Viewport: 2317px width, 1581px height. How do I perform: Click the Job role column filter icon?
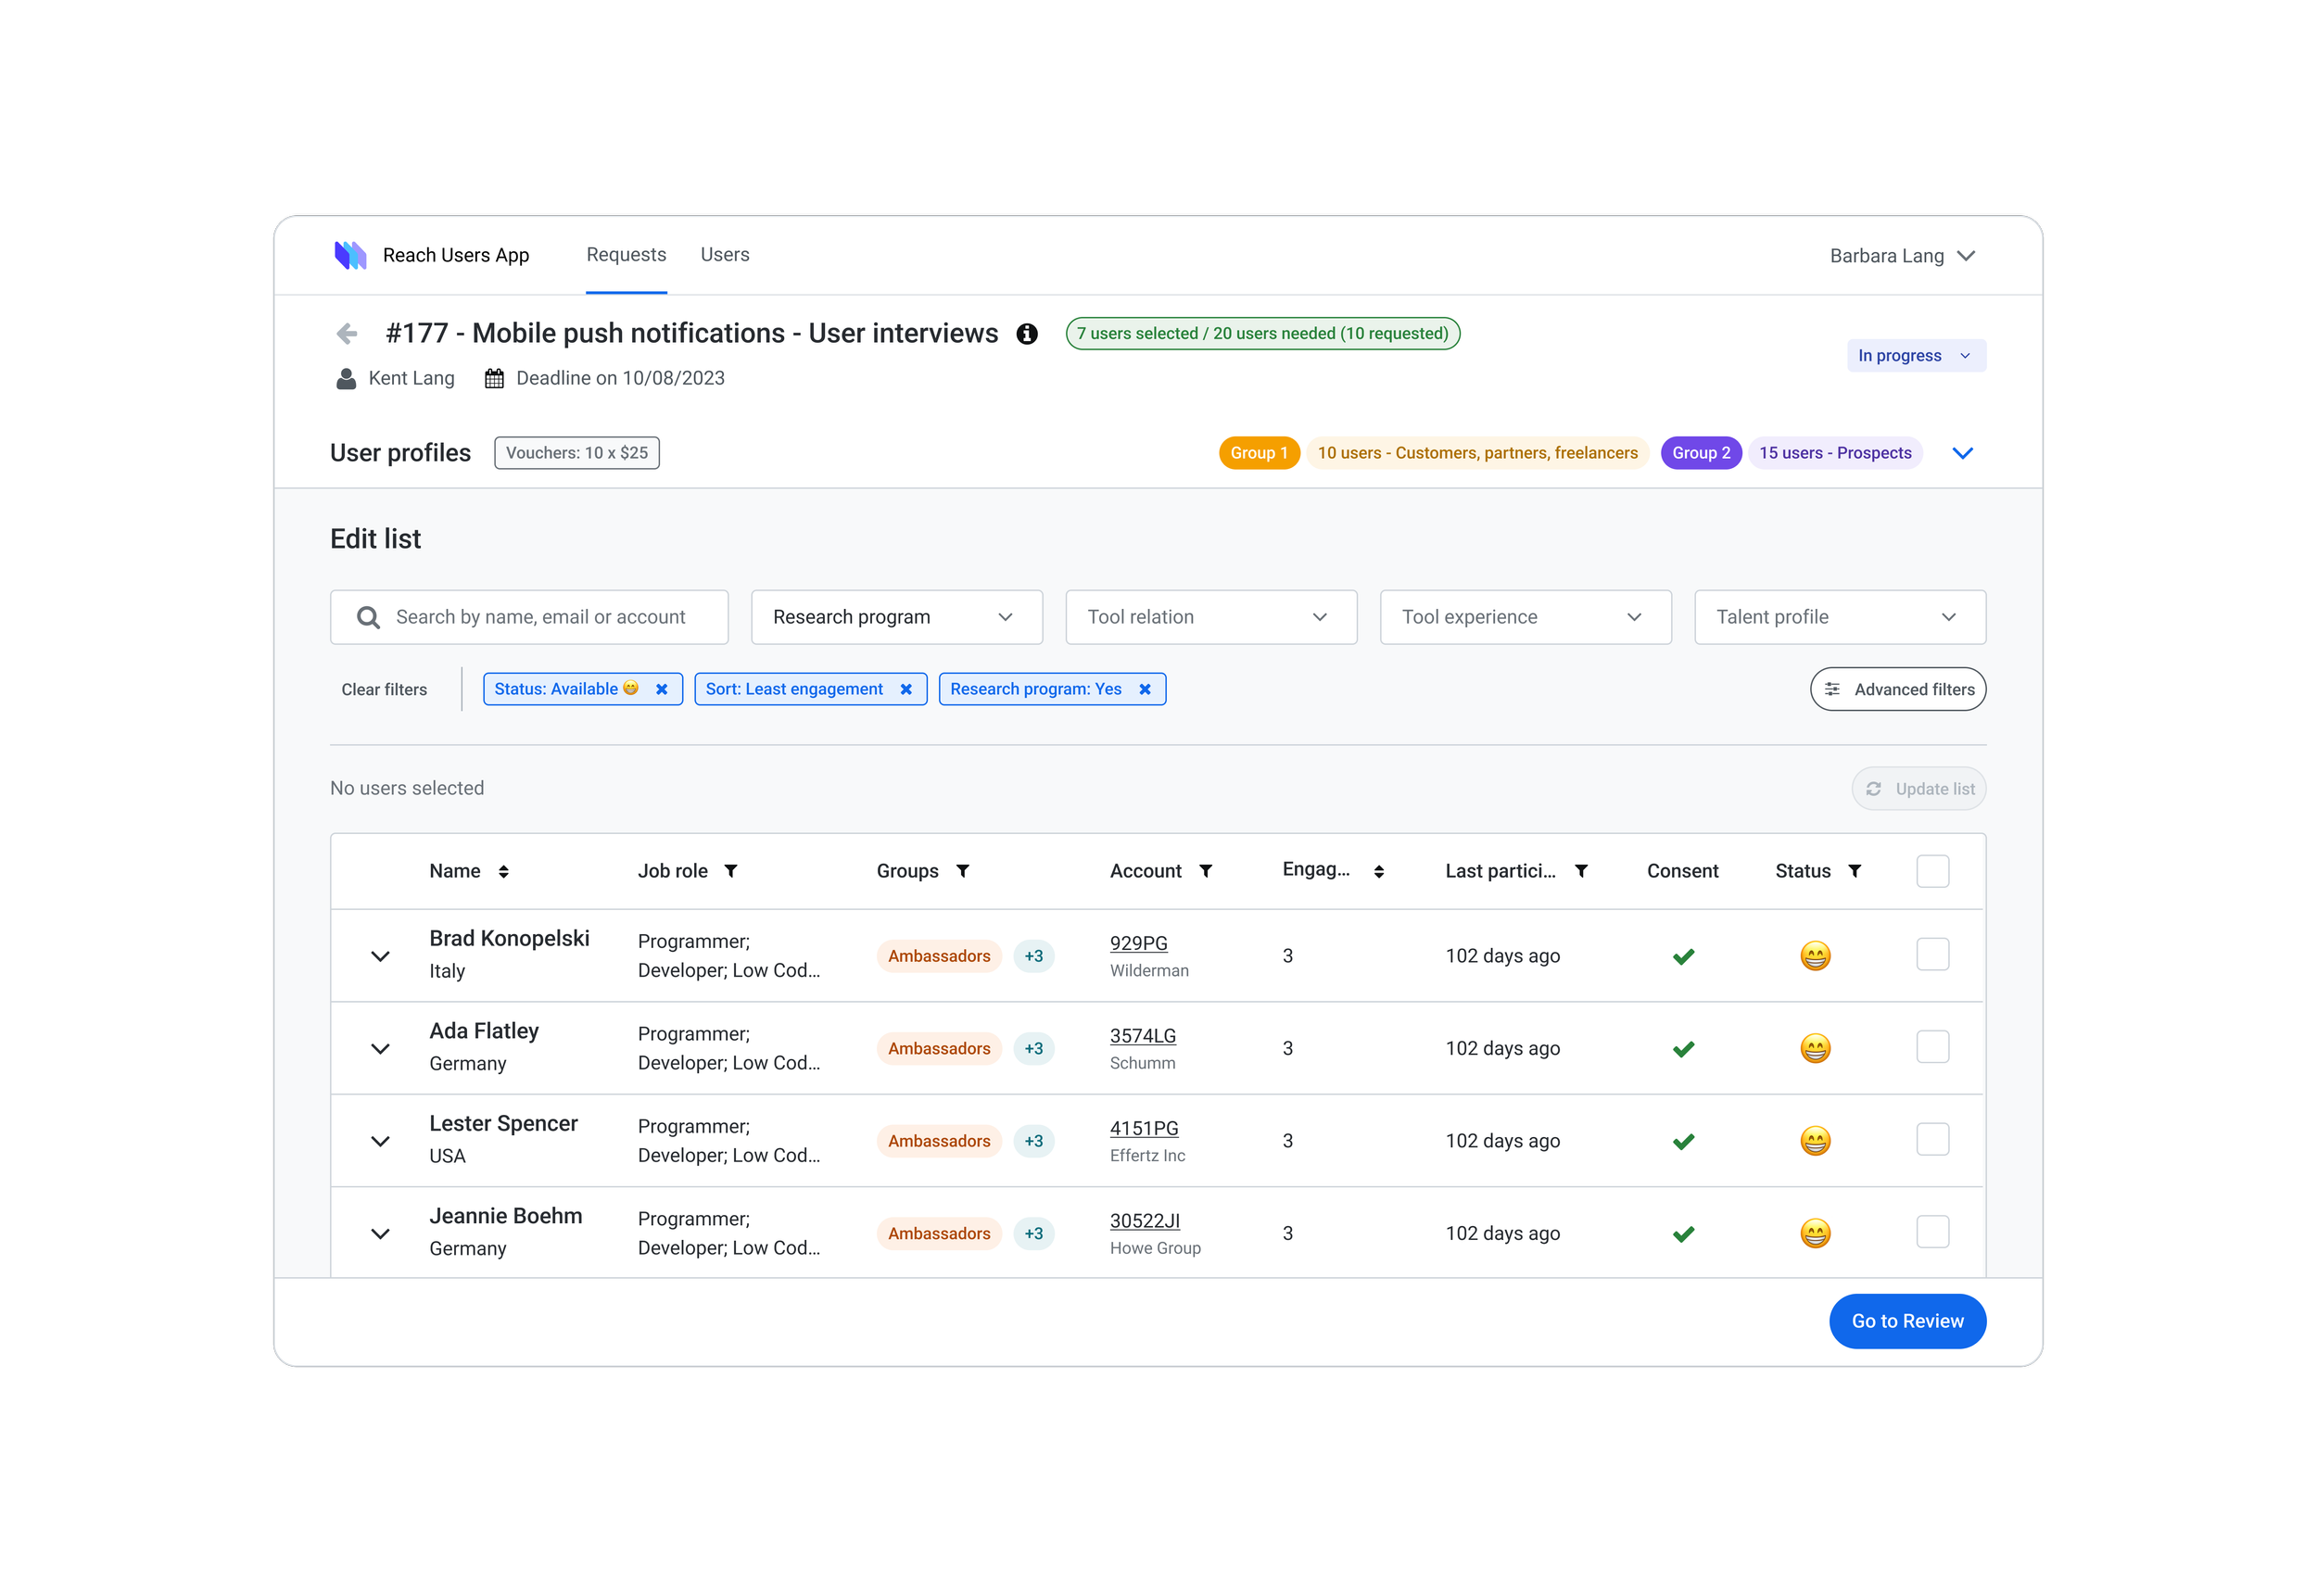point(731,871)
